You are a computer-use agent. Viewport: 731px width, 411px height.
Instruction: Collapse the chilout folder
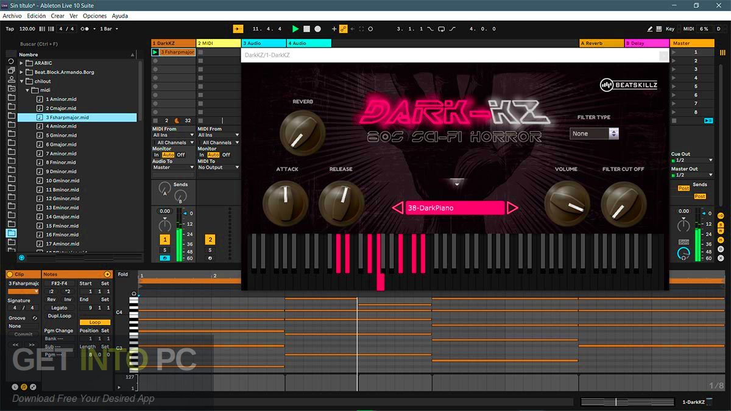pos(21,81)
